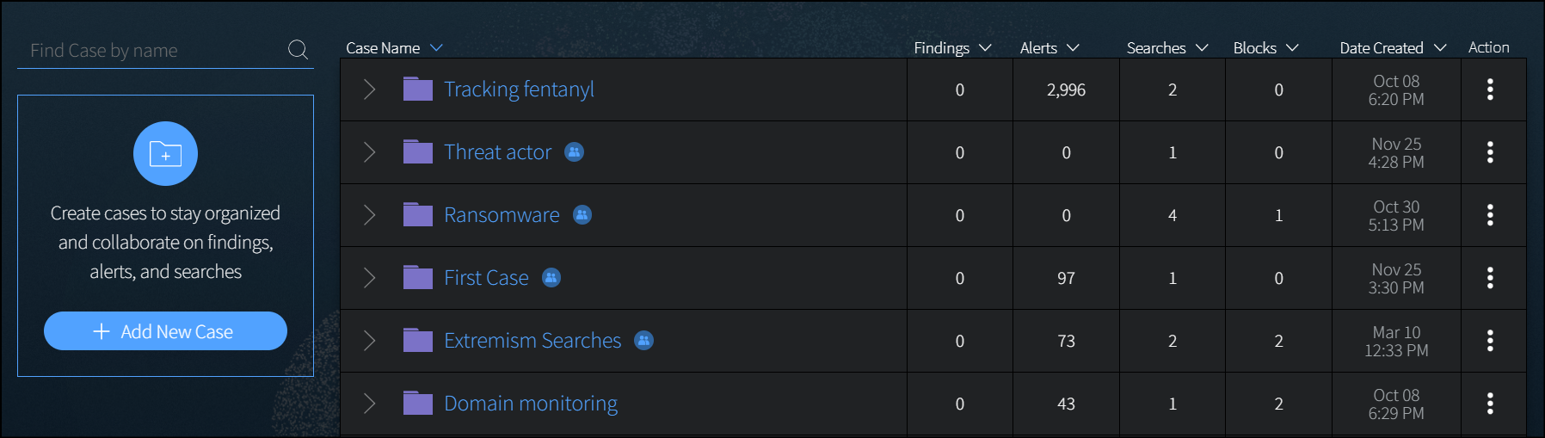Open three-dot actions for the Ransomware case
1545x438 pixels.
click(x=1490, y=215)
